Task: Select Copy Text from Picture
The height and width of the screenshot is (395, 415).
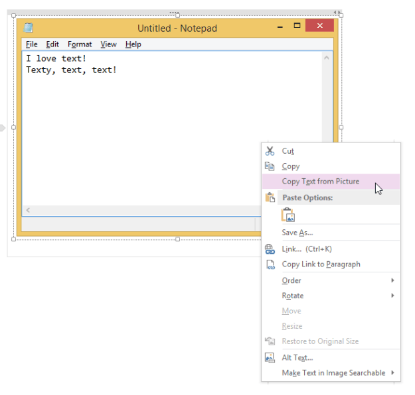Action: coord(320,182)
